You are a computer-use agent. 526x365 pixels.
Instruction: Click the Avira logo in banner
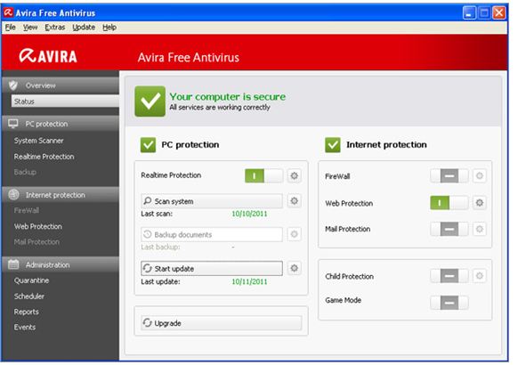[x=48, y=56]
